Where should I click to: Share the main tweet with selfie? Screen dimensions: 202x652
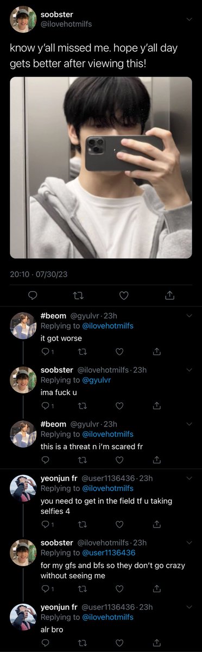[x=169, y=295]
